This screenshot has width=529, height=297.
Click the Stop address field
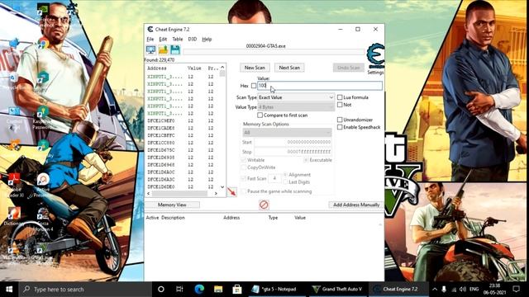293,152
